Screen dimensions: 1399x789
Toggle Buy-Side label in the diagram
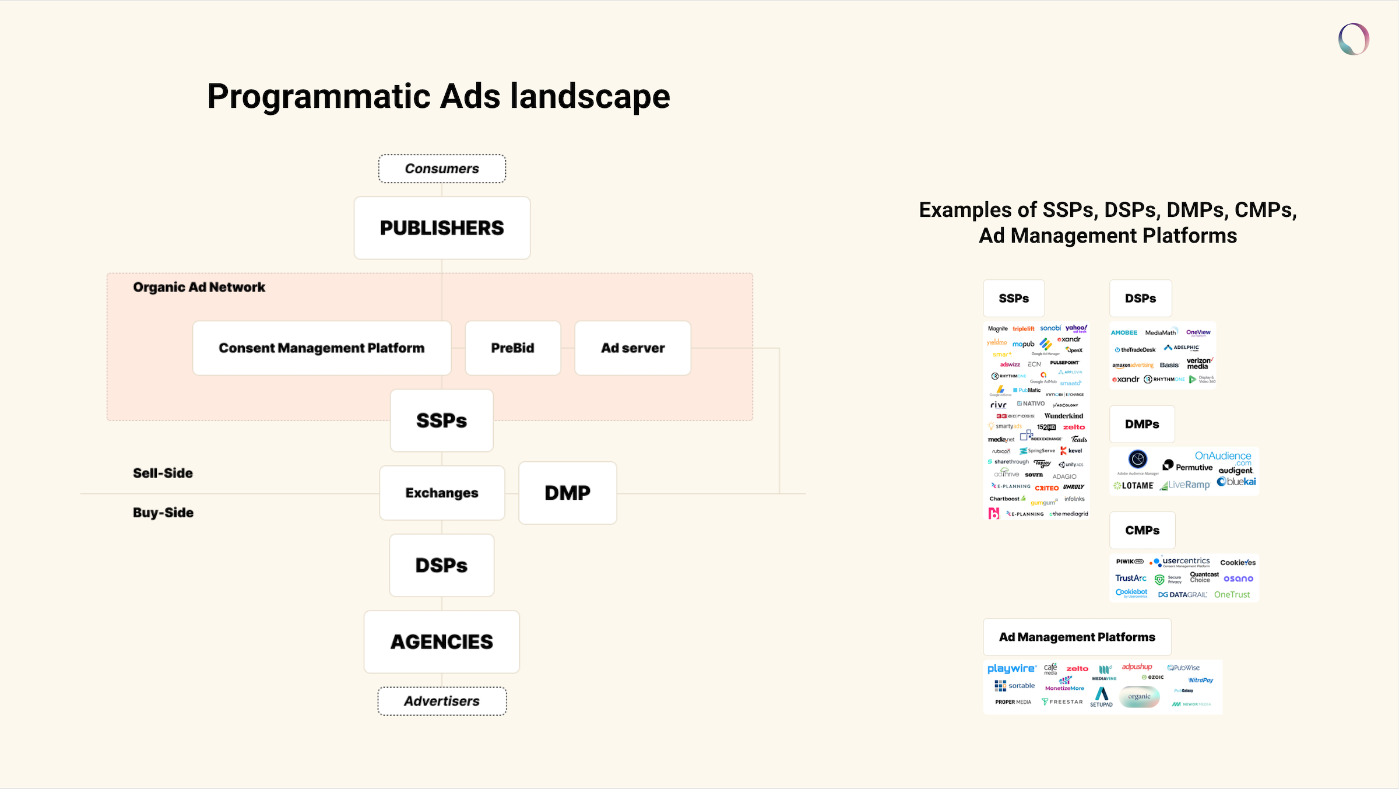163,511
